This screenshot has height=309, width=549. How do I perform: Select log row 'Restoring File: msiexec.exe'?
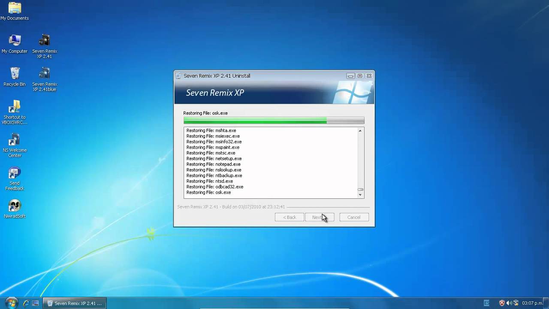(x=213, y=136)
